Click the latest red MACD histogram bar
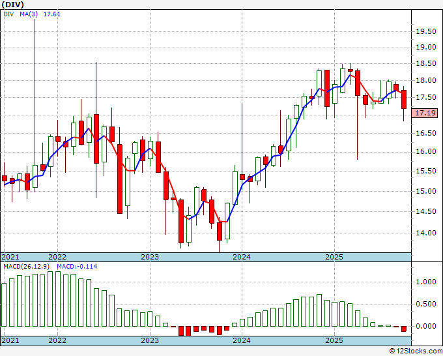This screenshot has width=443, height=356. [x=404, y=329]
